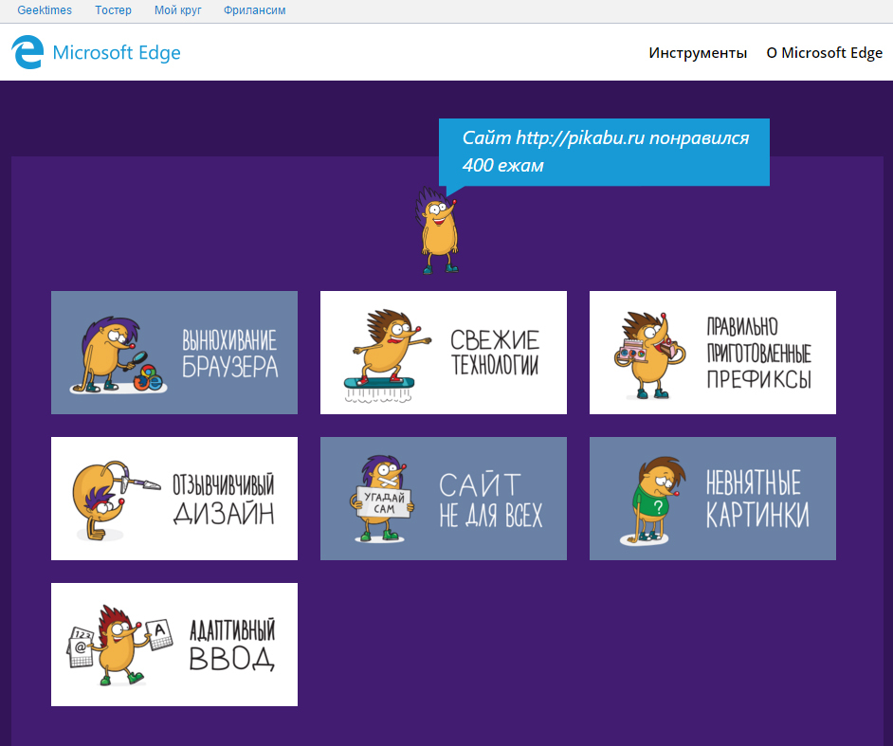Image resolution: width=893 pixels, height=746 pixels.
Task: Click the 'Microsoft Edge' header title text
Action: point(117,53)
